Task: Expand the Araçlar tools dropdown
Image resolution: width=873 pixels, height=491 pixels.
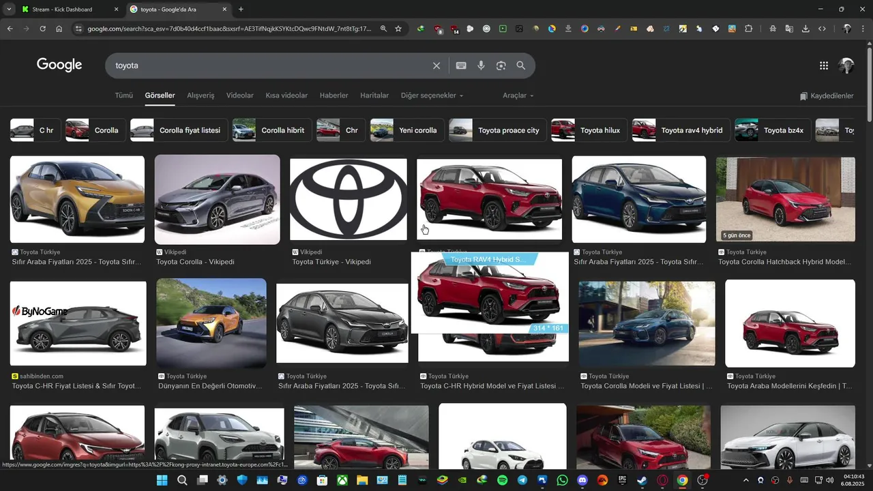Action: (x=518, y=95)
